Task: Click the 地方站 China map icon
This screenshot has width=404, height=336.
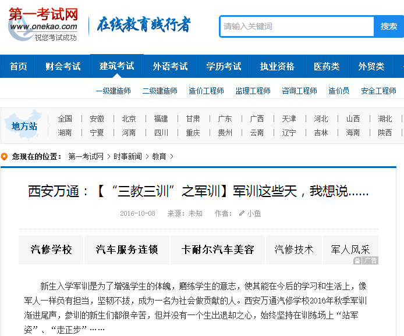Action: coord(24,124)
